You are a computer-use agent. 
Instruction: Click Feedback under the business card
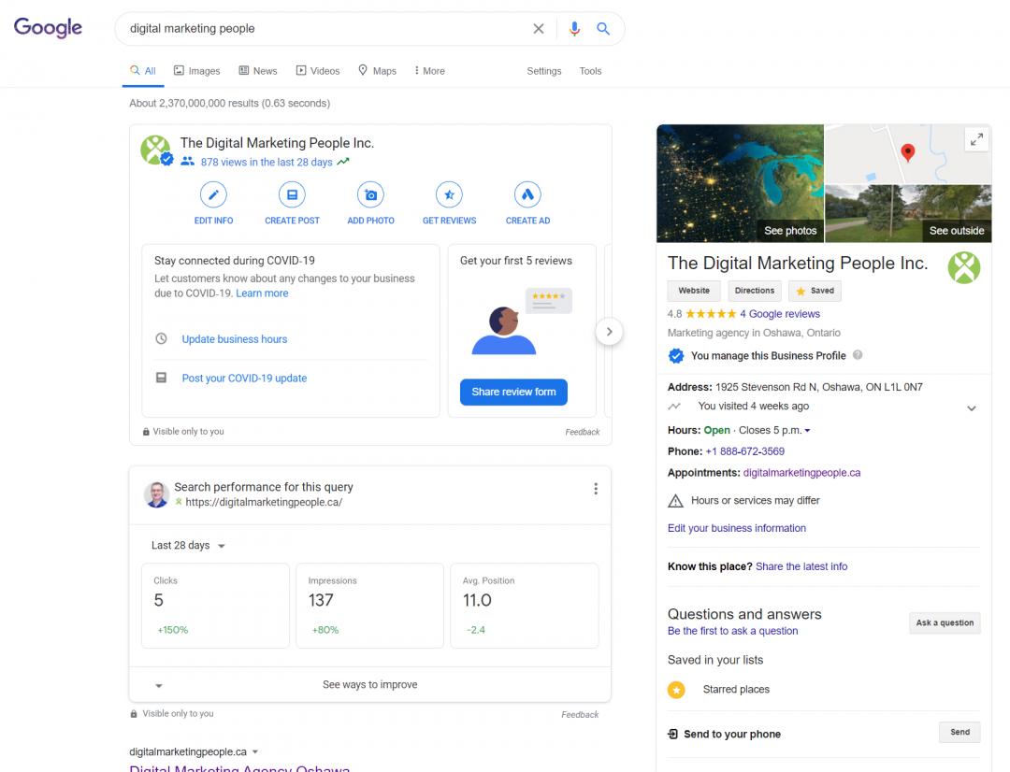[x=583, y=432]
